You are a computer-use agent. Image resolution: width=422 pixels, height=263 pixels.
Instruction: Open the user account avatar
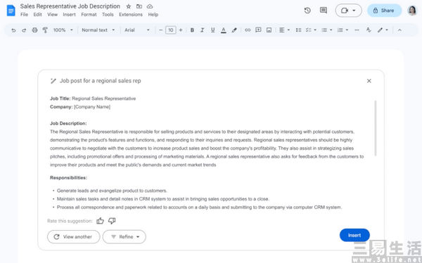[x=412, y=11]
